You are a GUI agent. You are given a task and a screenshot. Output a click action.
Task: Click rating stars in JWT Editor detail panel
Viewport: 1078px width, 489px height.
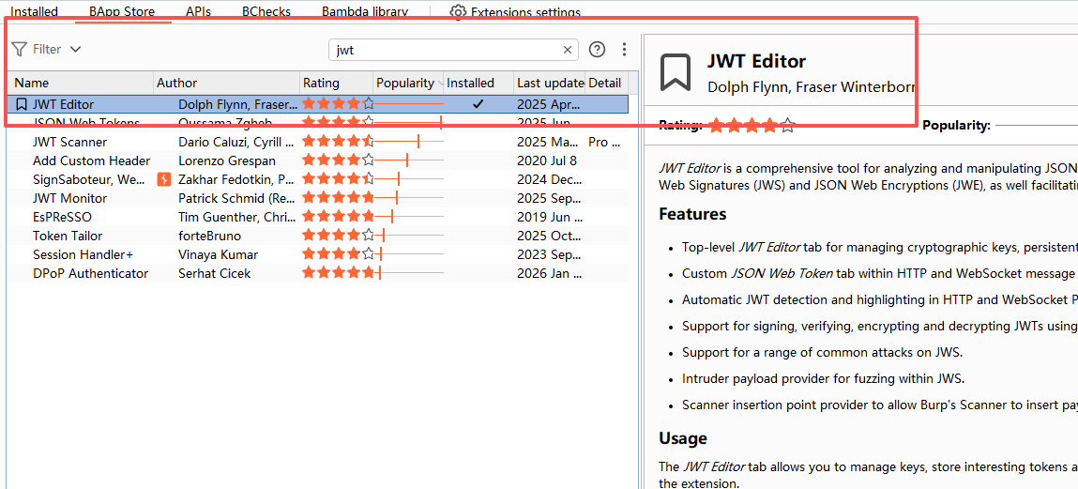(752, 125)
